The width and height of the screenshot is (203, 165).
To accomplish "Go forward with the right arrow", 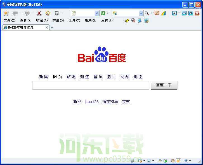I will click(x=27, y=13).
